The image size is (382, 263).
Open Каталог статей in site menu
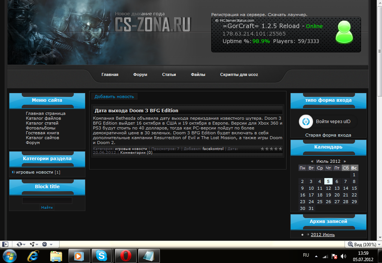coord(42,123)
